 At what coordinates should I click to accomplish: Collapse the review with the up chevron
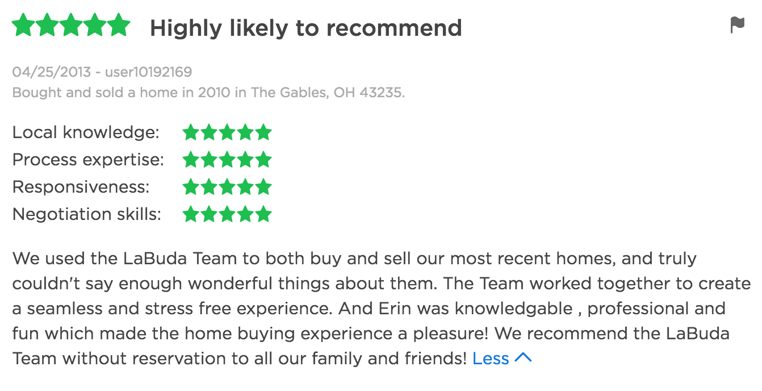[x=523, y=357]
